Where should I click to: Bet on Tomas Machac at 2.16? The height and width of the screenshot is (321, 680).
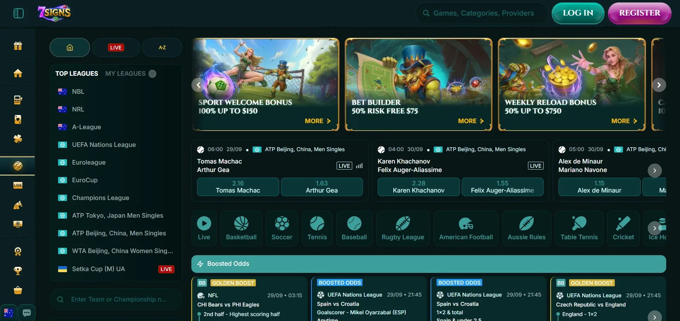pyautogui.click(x=238, y=187)
